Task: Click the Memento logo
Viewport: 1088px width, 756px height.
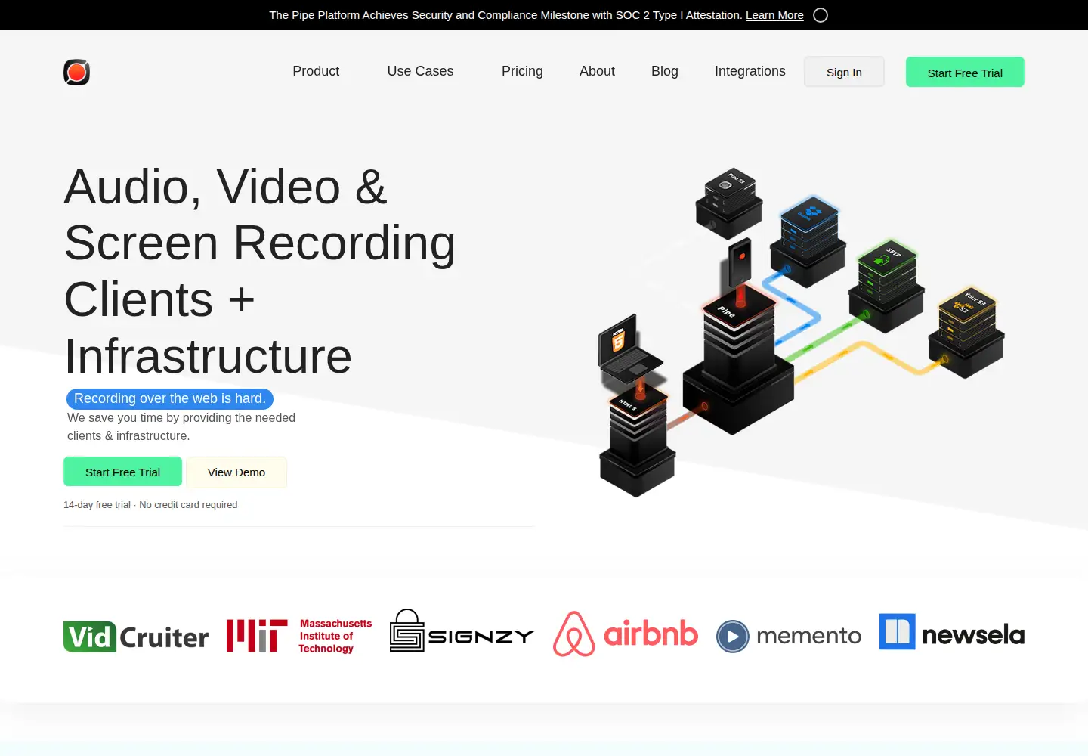Action: (789, 636)
